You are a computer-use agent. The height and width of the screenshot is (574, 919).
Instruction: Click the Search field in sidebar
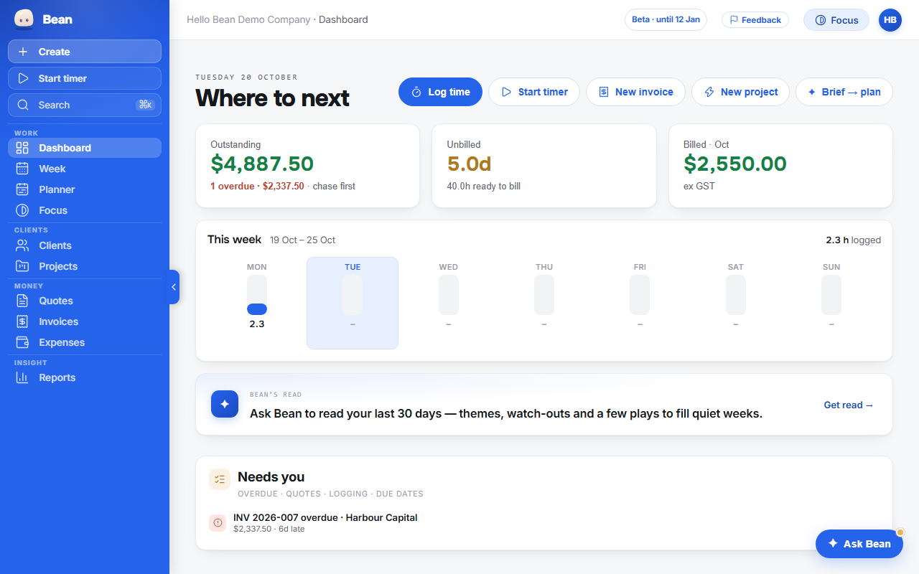[85, 105]
